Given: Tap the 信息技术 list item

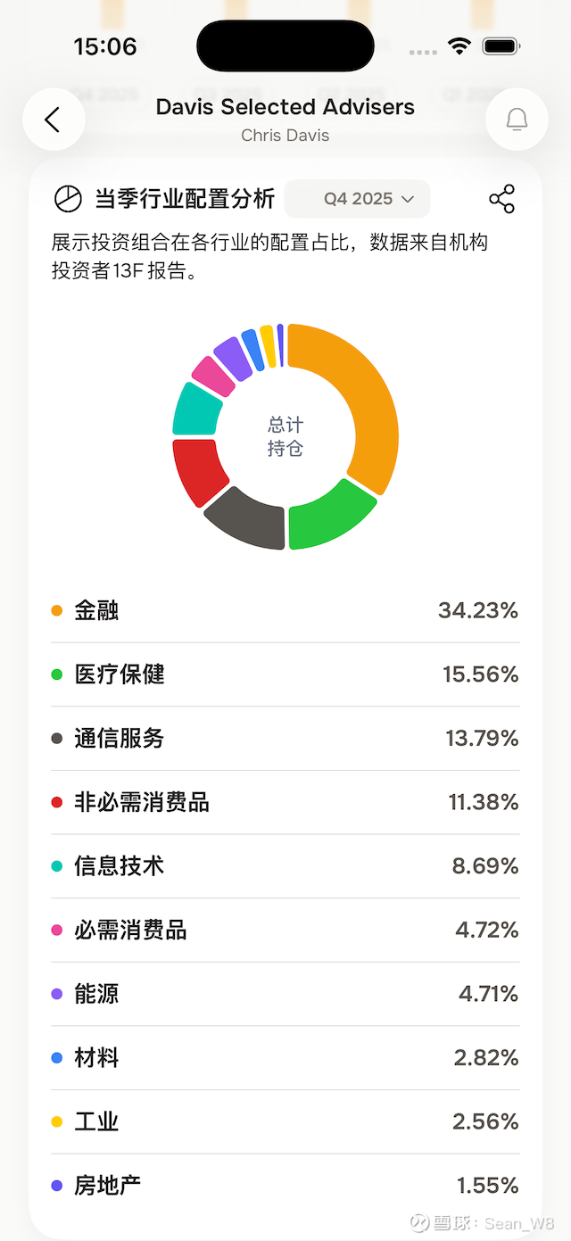Looking at the screenshot, I should [285, 866].
